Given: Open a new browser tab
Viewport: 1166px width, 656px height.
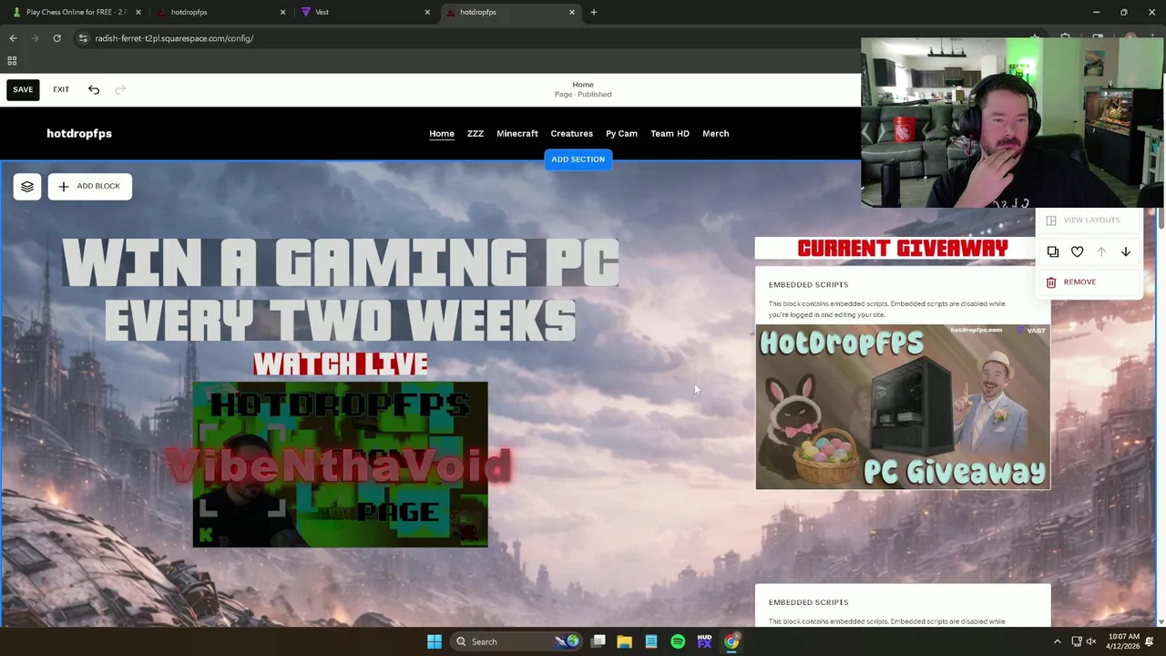Looking at the screenshot, I should [594, 12].
